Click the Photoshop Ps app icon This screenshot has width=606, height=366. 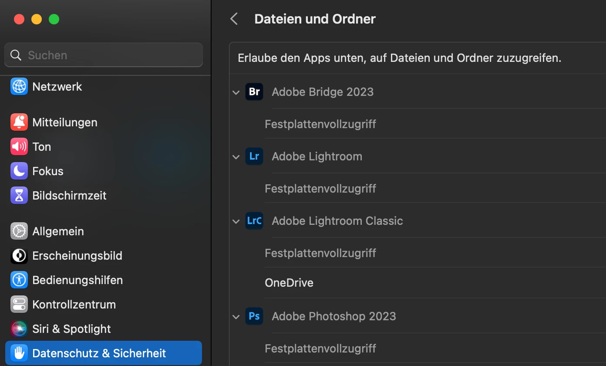click(x=254, y=316)
